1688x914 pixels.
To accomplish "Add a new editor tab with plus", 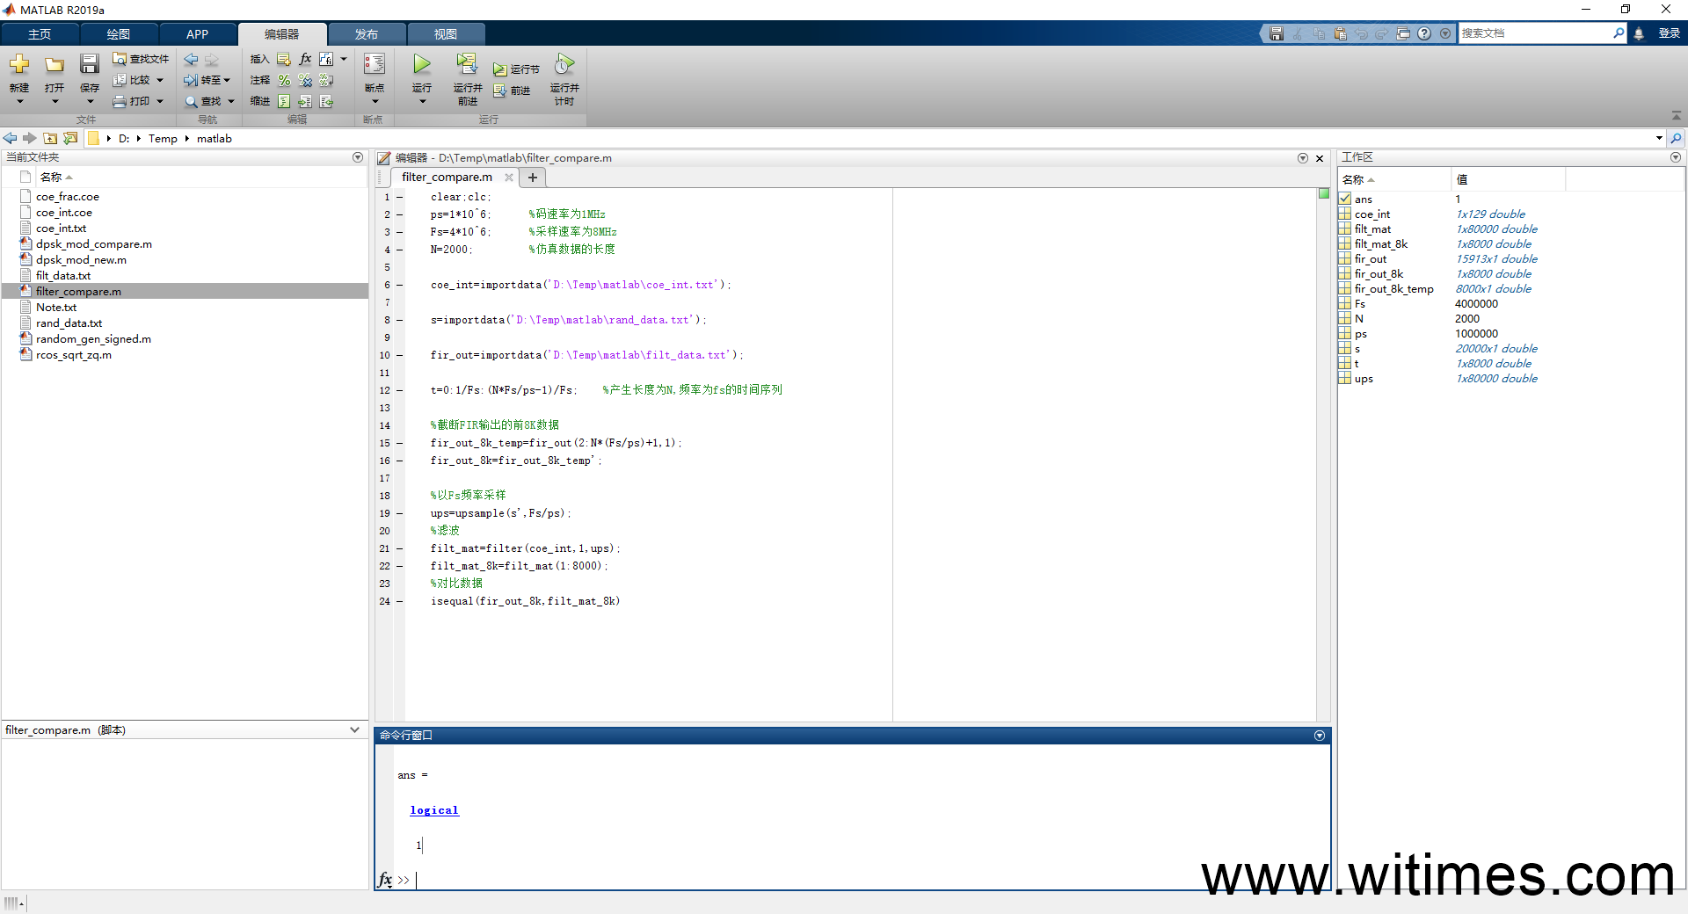I will pyautogui.click(x=533, y=178).
